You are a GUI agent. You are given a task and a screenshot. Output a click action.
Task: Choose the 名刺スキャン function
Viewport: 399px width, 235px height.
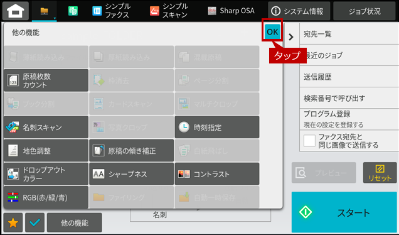click(x=46, y=127)
